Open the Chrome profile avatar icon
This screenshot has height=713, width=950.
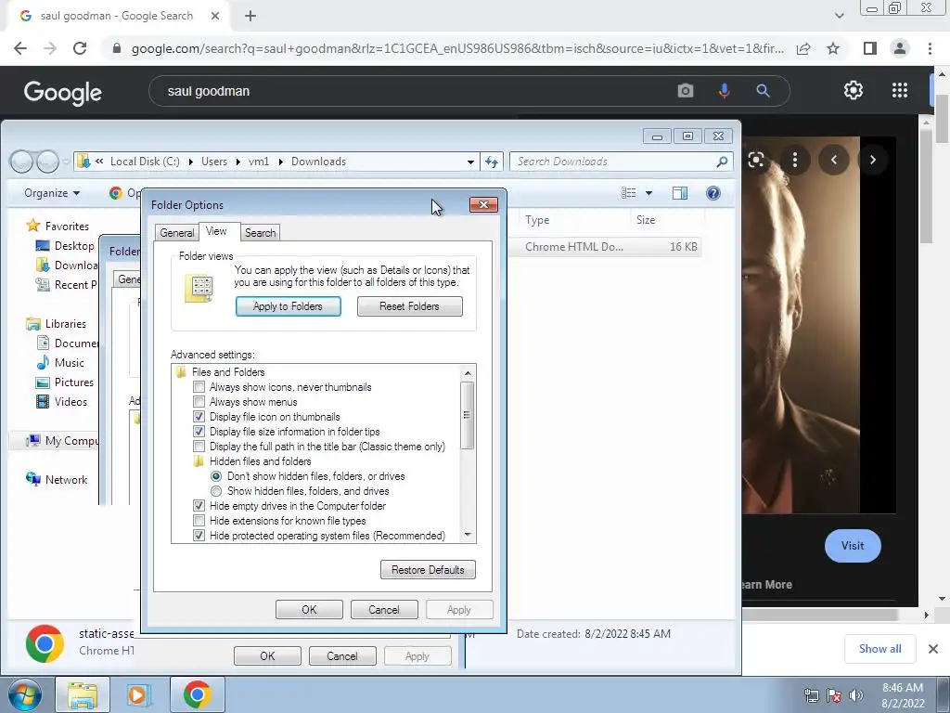tap(900, 48)
